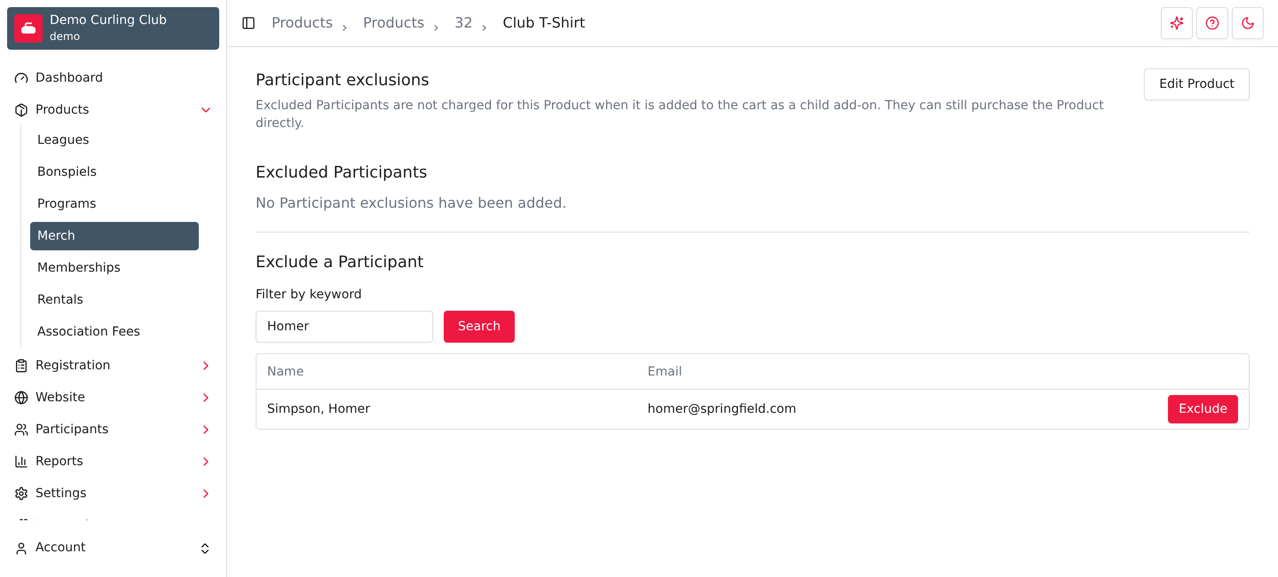Click the Demo Curling Club logo icon

(x=28, y=28)
